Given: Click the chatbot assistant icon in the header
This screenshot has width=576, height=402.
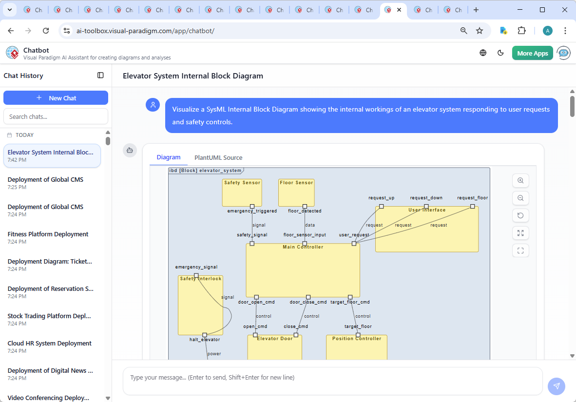Looking at the screenshot, I should coord(563,53).
